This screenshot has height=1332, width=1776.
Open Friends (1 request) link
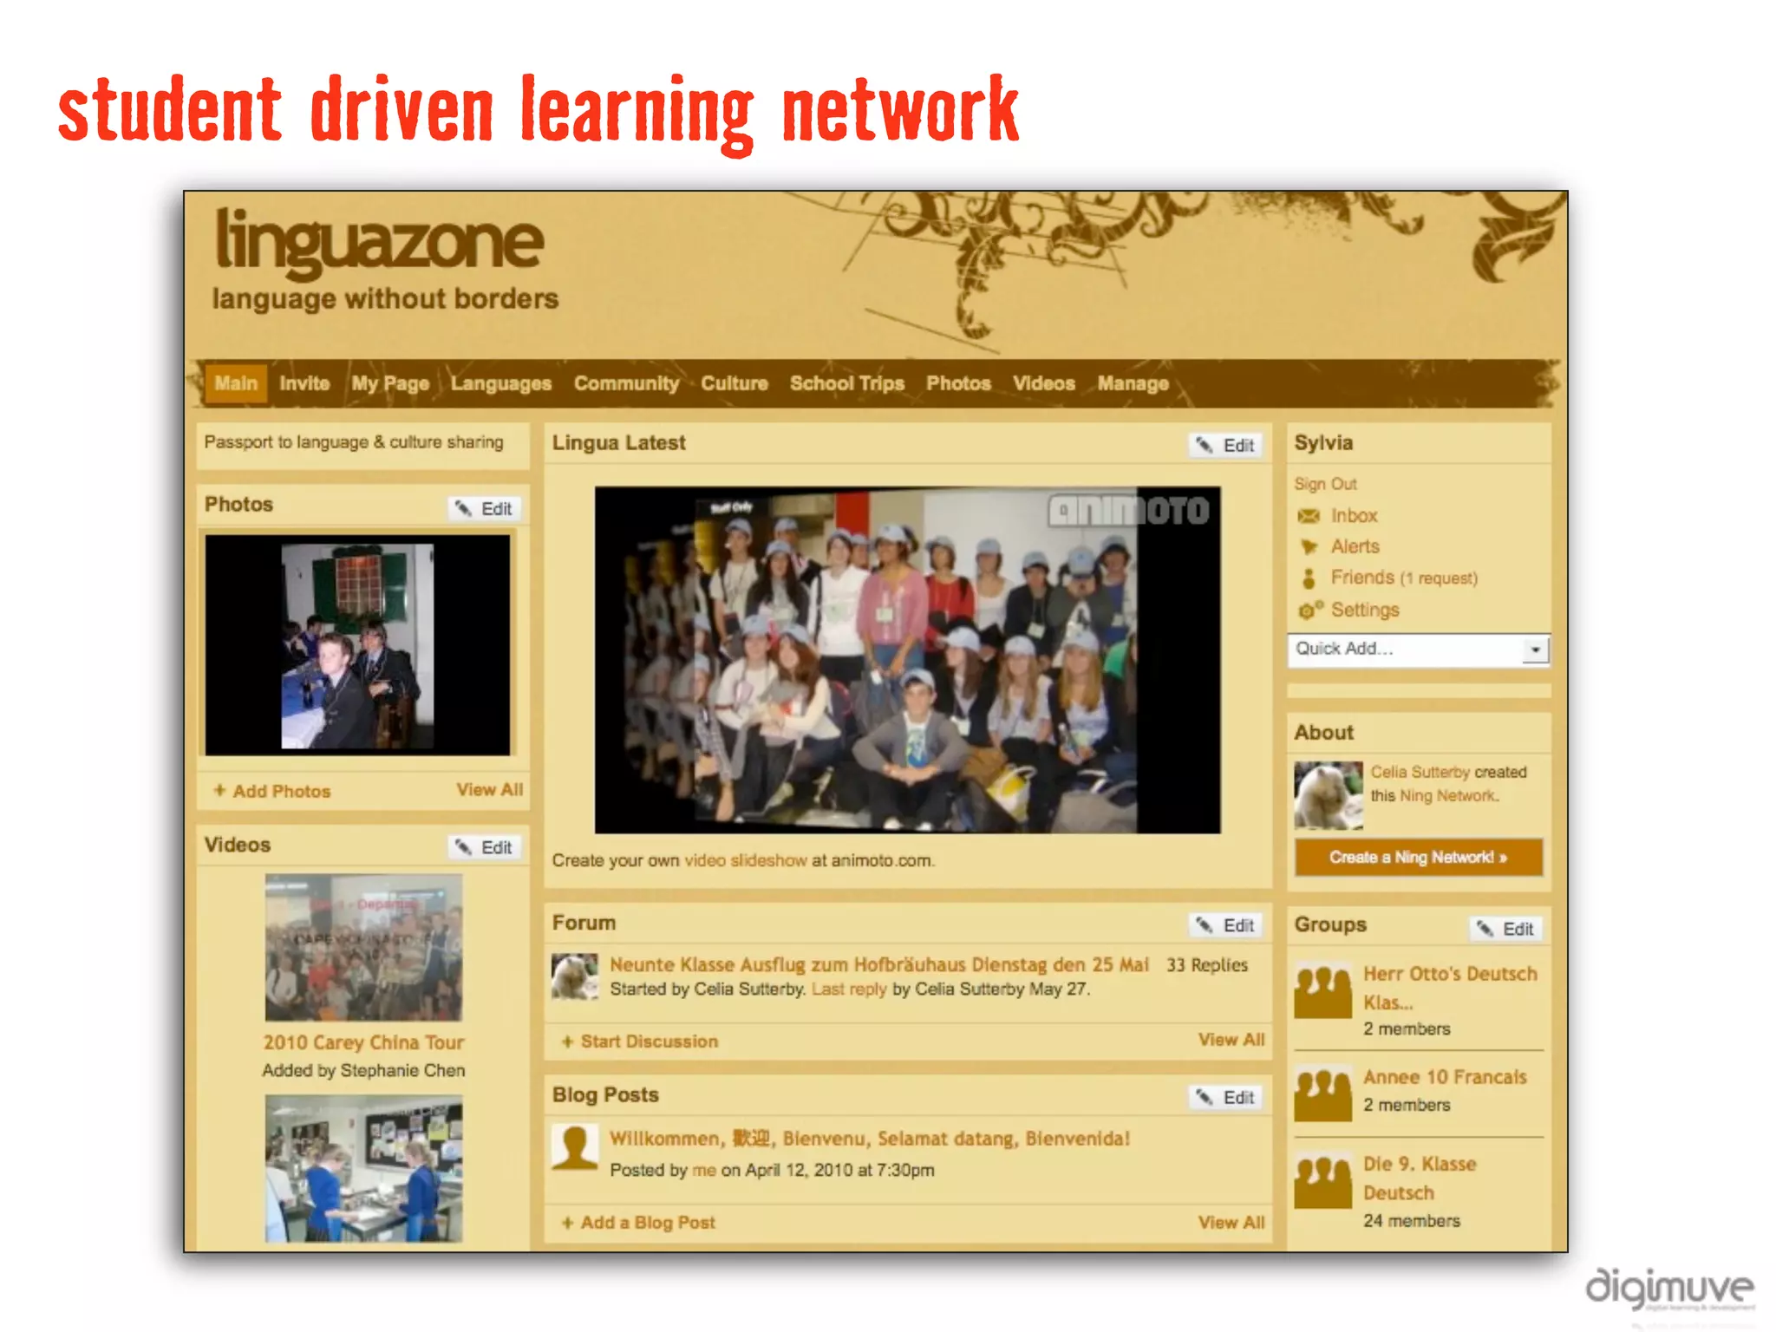[x=1404, y=578]
